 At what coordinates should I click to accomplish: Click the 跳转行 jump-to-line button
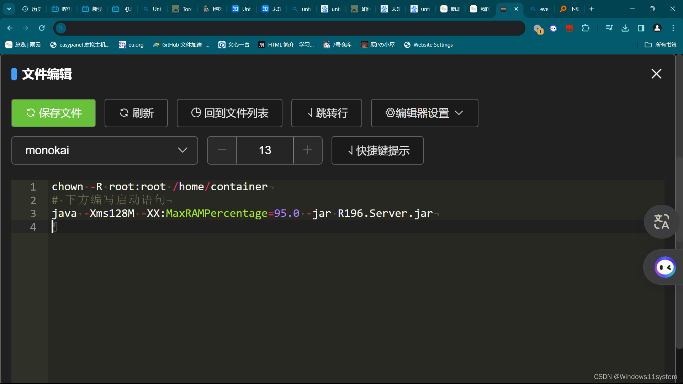coord(326,113)
